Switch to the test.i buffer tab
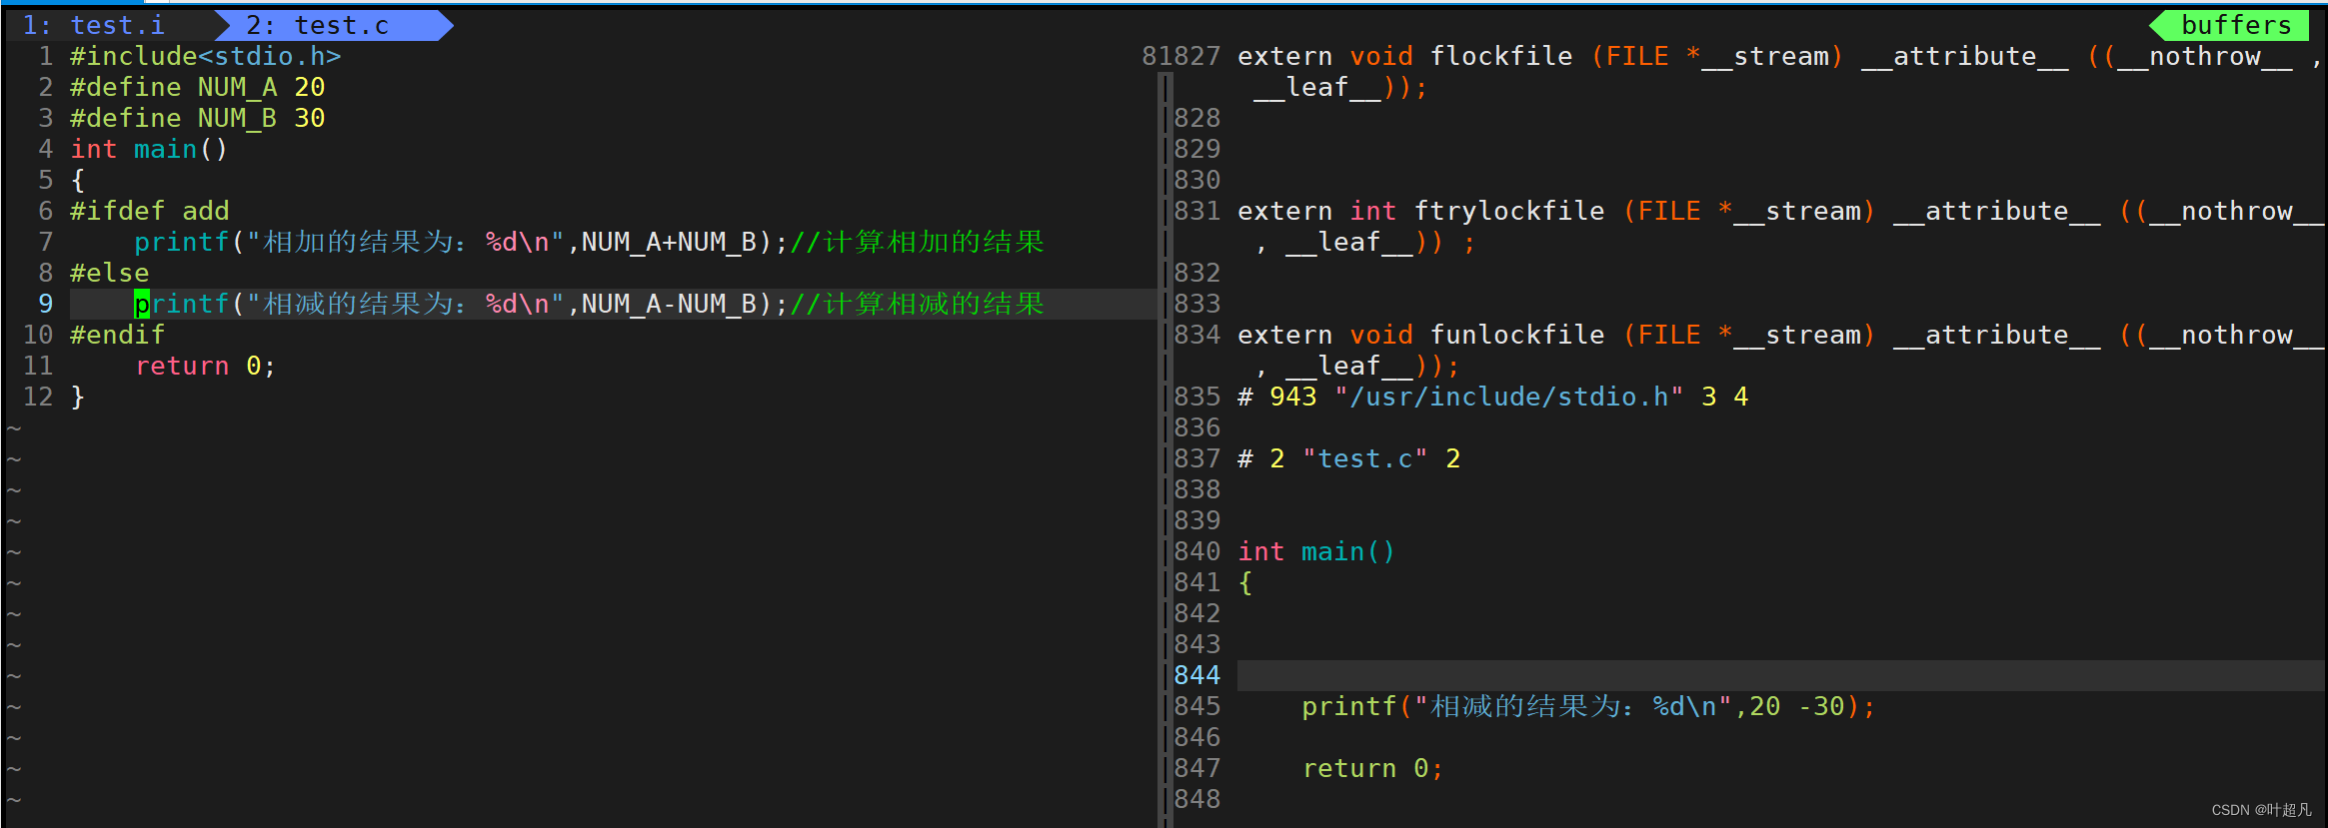 [94, 25]
